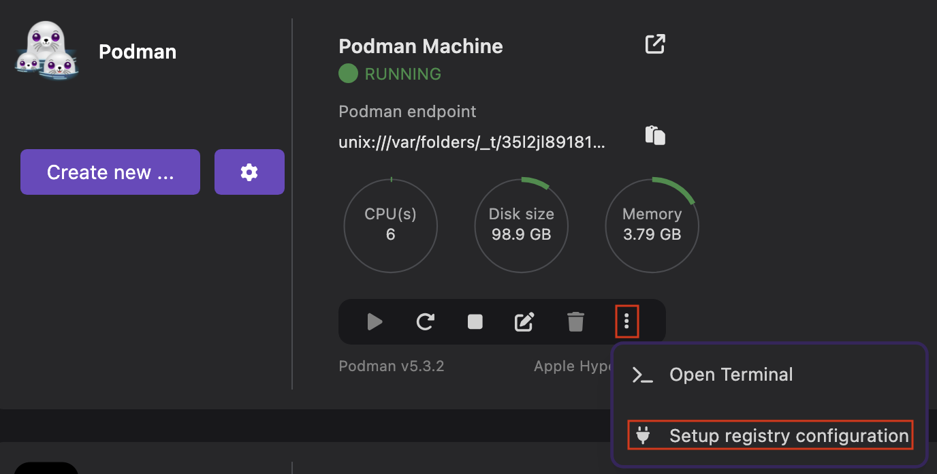Click the Disk size circular gauge

(x=521, y=225)
